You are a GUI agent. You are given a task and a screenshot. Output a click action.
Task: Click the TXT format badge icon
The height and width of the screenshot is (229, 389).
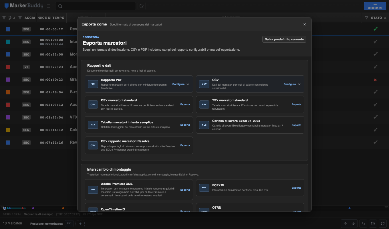93,125
